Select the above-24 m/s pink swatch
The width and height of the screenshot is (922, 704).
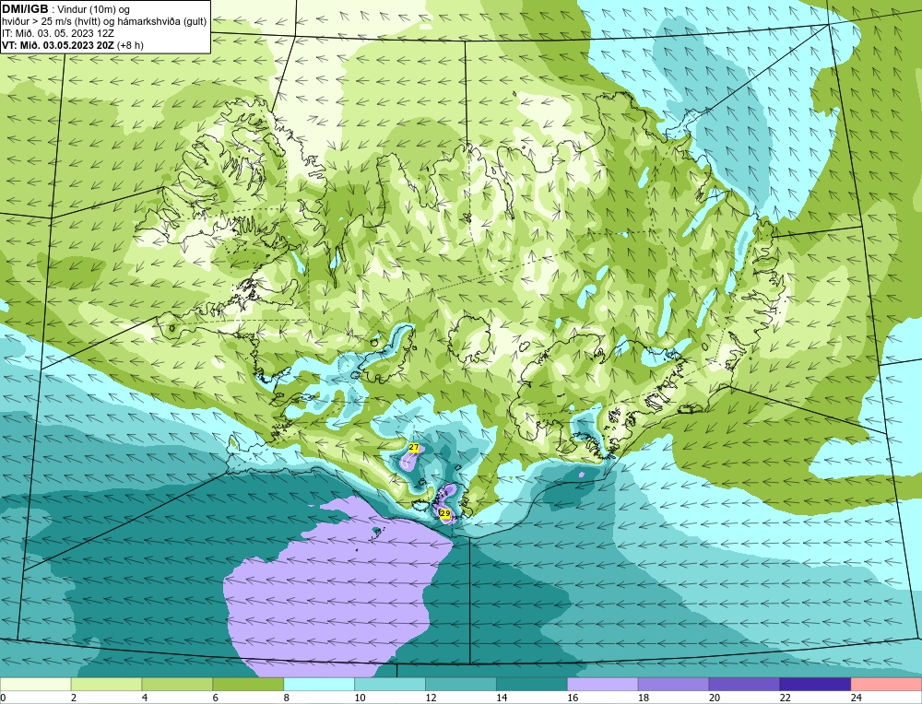point(886,684)
